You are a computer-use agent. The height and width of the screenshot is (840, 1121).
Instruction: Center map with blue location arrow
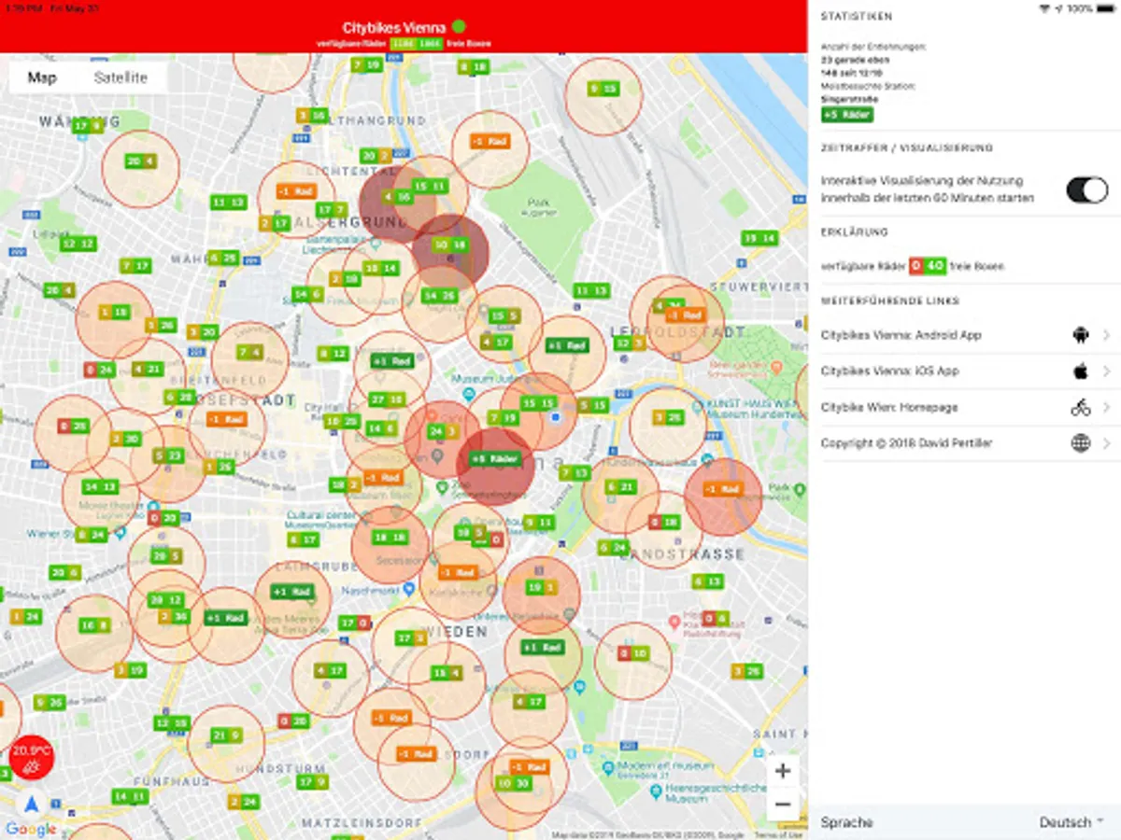(x=32, y=805)
